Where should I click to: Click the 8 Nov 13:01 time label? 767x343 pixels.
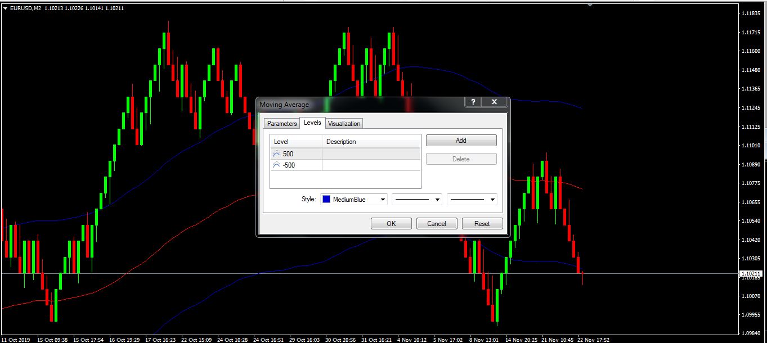[484, 340]
